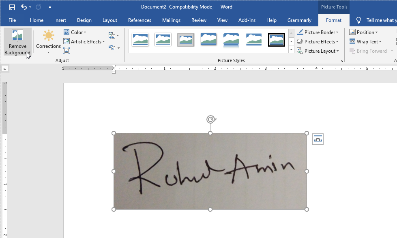Click the Change Picture icon

click(x=112, y=35)
